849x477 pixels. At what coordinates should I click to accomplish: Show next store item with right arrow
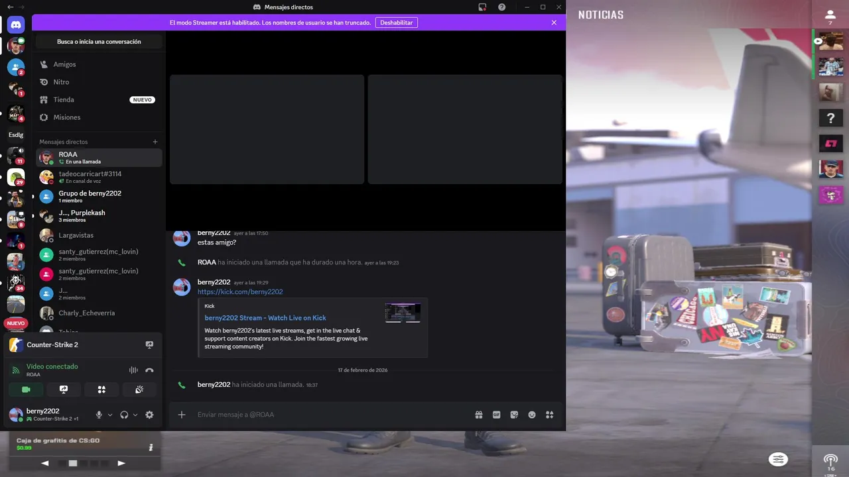click(x=121, y=463)
